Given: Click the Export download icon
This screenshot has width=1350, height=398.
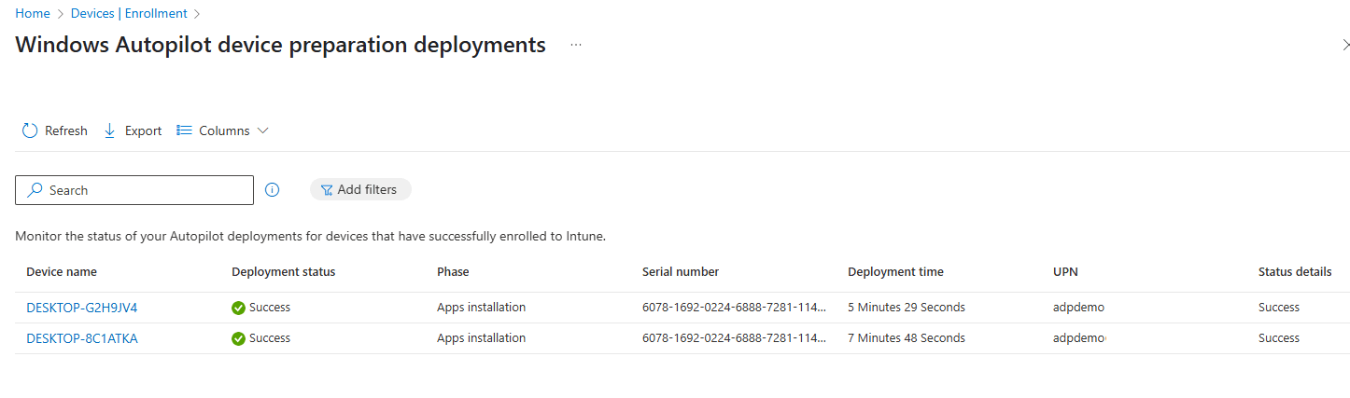Looking at the screenshot, I should 110,131.
